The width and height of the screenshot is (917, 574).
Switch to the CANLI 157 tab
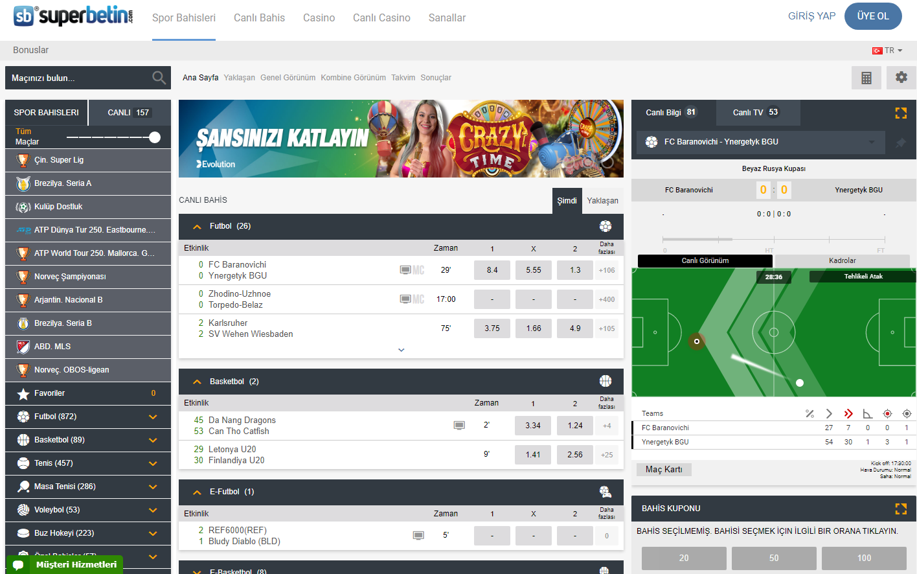tap(130, 113)
